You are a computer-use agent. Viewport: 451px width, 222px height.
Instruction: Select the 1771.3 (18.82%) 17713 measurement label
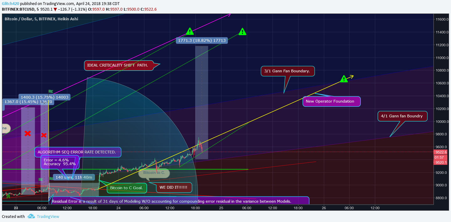coord(202,40)
